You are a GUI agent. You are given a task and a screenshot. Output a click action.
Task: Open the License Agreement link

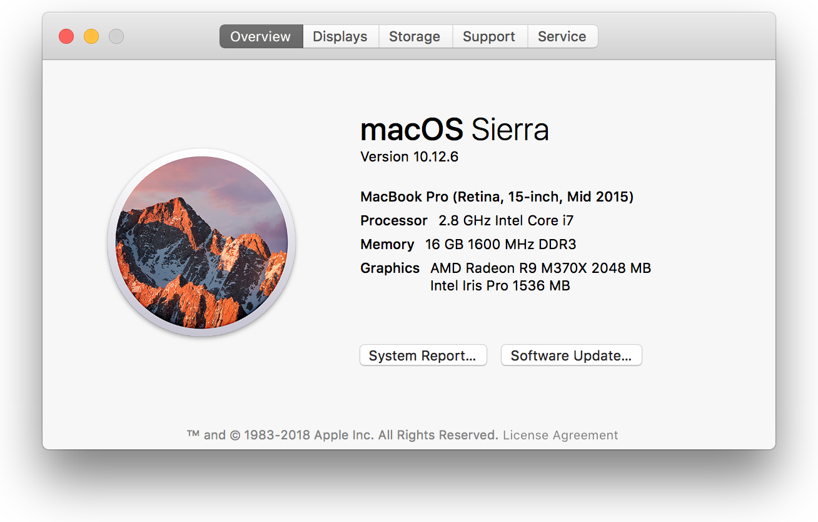560,435
